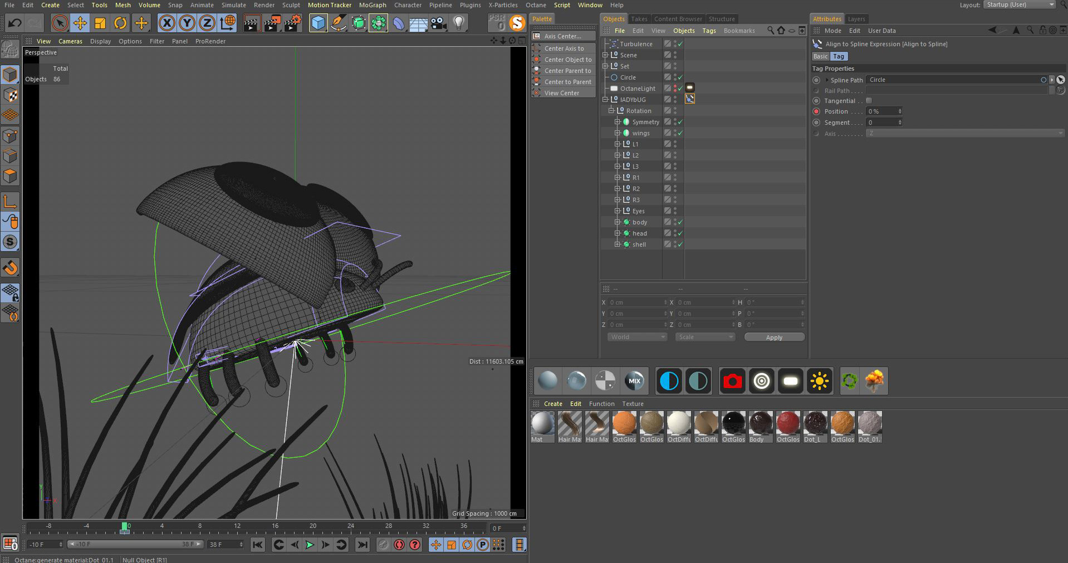This screenshot has height=563, width=1068.
Task: Select Polygons mode cube icon
Action: click(10, 176)
